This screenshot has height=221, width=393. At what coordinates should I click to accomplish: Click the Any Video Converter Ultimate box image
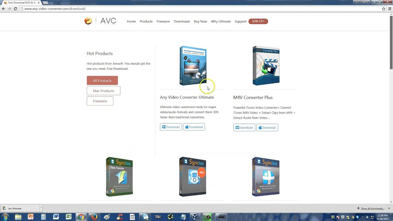pos(193,66)
